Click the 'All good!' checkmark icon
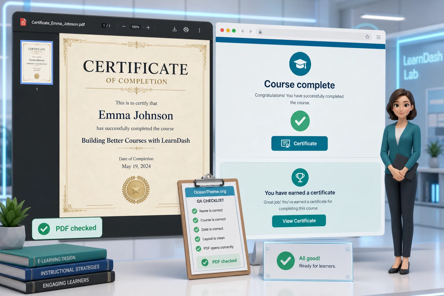 coord(286,261)
